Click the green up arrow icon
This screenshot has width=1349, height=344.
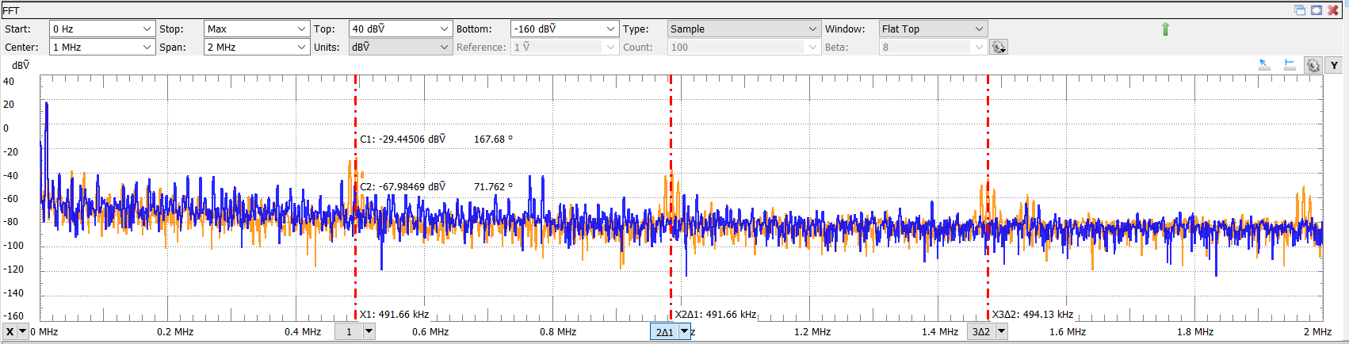point(1165,29)
